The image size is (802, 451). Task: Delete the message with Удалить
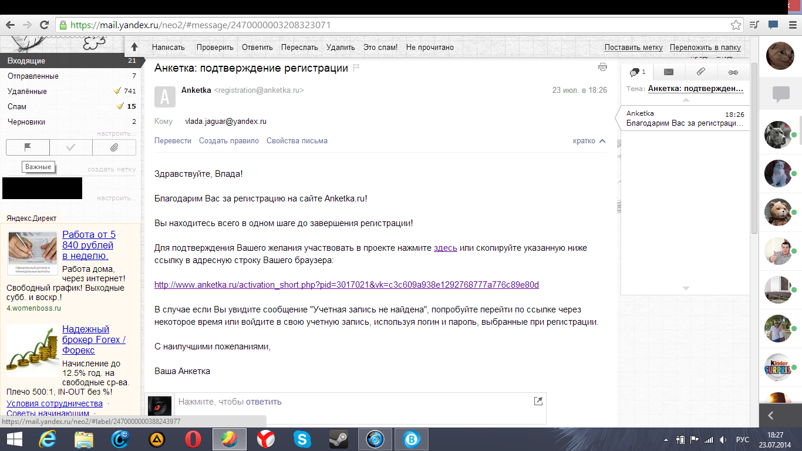click(x=341, y=48)
